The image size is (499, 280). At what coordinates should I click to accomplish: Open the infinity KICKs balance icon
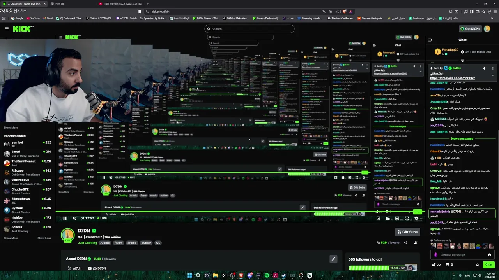click(437, 265)
